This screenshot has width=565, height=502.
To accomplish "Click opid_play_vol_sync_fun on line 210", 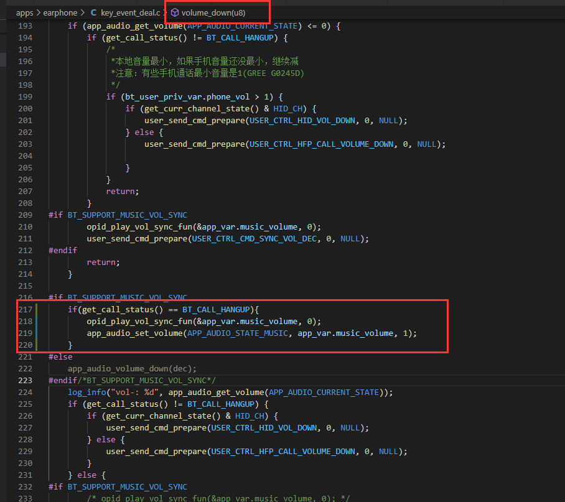I will (139, 227).
